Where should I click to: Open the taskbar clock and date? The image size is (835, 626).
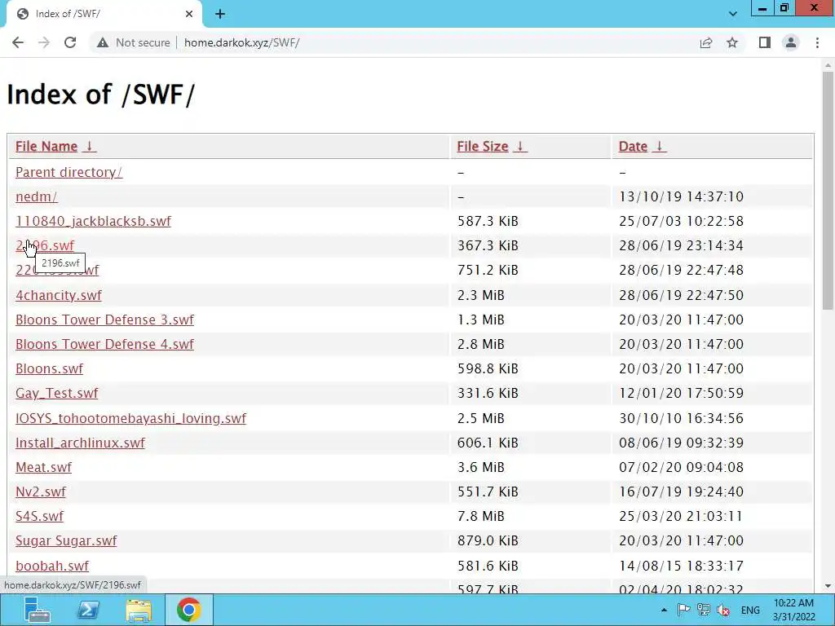[794, 610]
